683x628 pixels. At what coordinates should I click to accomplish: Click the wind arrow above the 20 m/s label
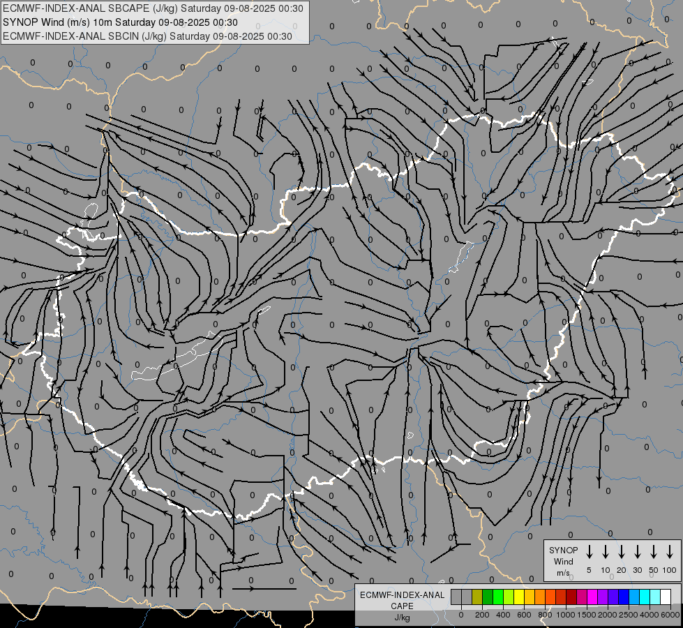621,552
